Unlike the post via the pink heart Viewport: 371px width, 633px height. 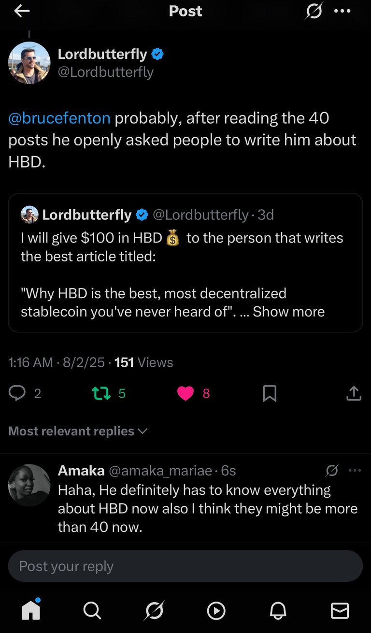pyautogui.click(x=185, y=393)
